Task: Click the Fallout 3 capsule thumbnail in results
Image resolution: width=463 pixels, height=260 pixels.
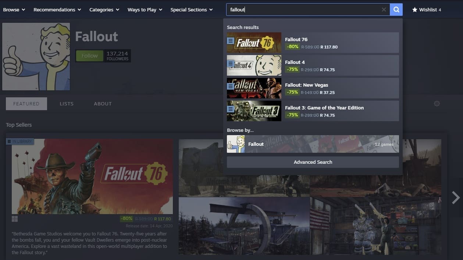Action: coord(254,111)
